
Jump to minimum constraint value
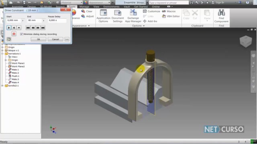(28, 28)
